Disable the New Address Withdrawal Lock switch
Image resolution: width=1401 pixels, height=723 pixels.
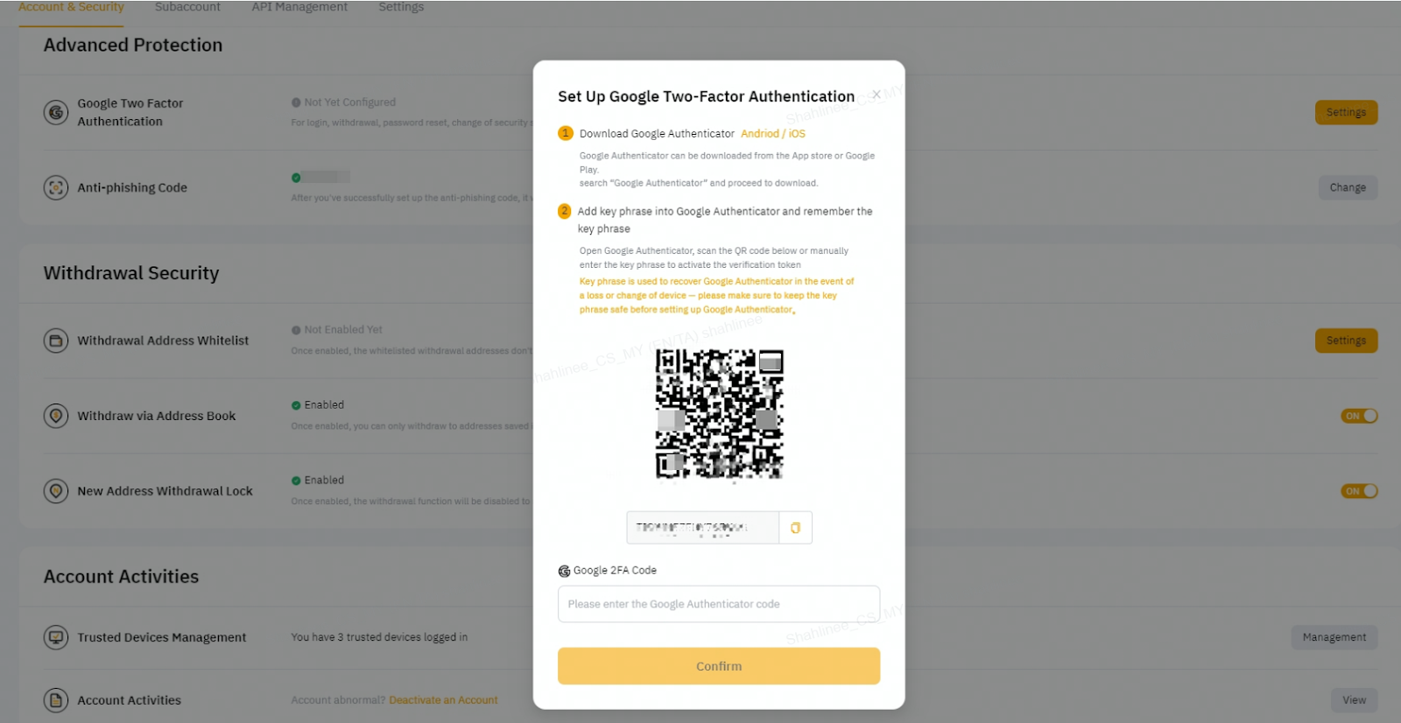(x=1359, y=491)
